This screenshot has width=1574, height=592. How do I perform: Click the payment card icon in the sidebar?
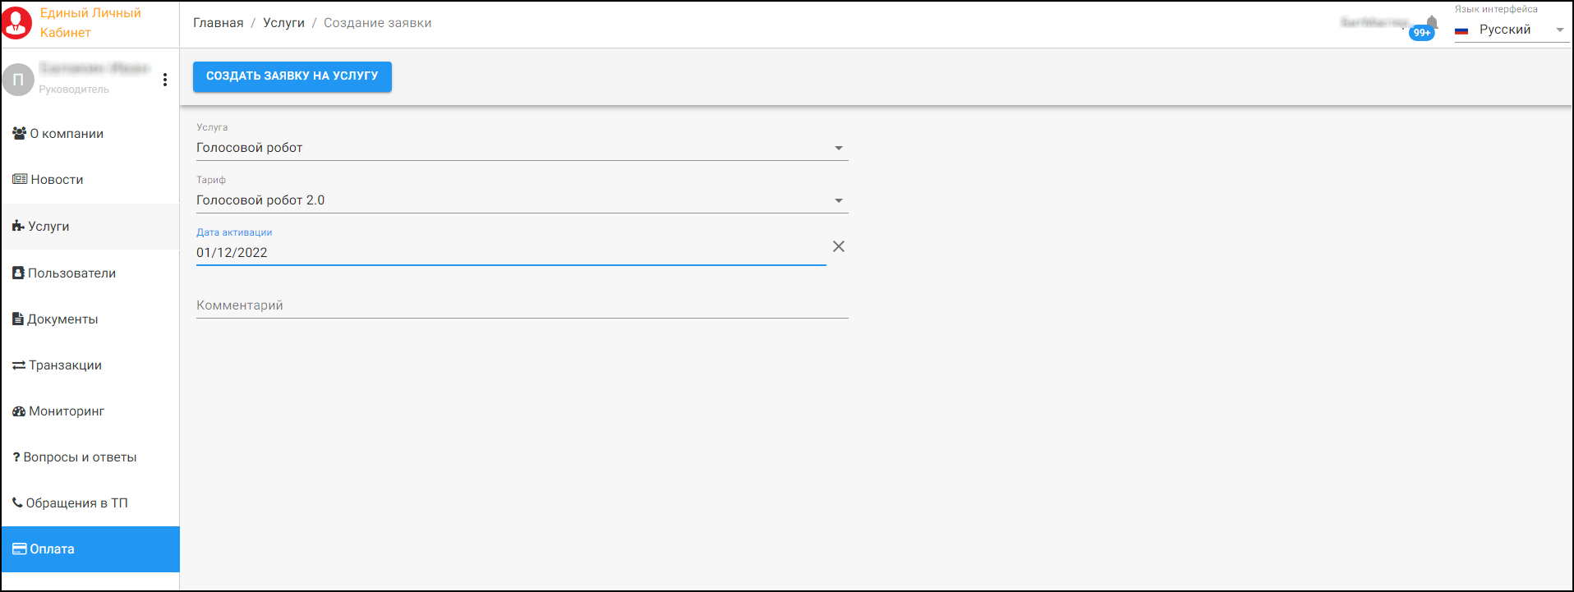pos(19,549)
